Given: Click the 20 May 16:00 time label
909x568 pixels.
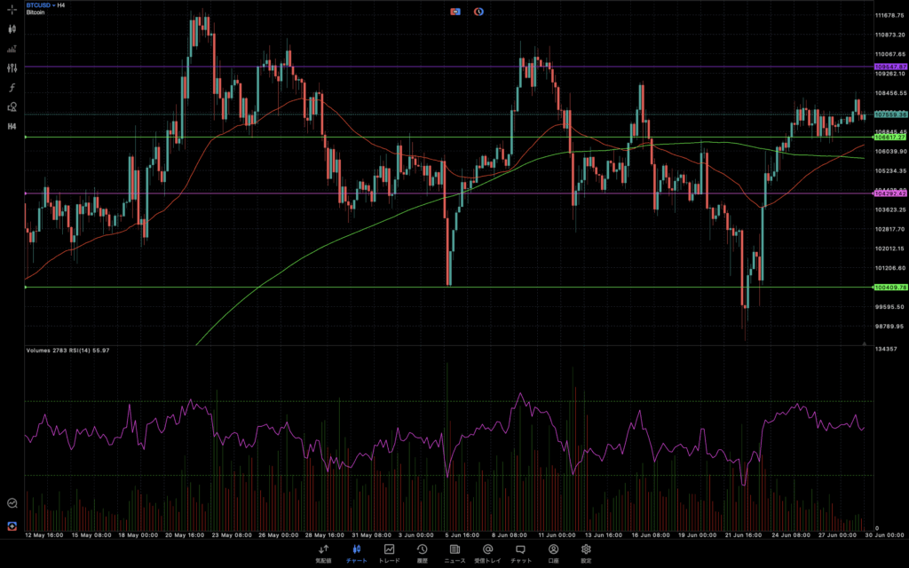Looking at the screenshot, I should click(185, 535).
